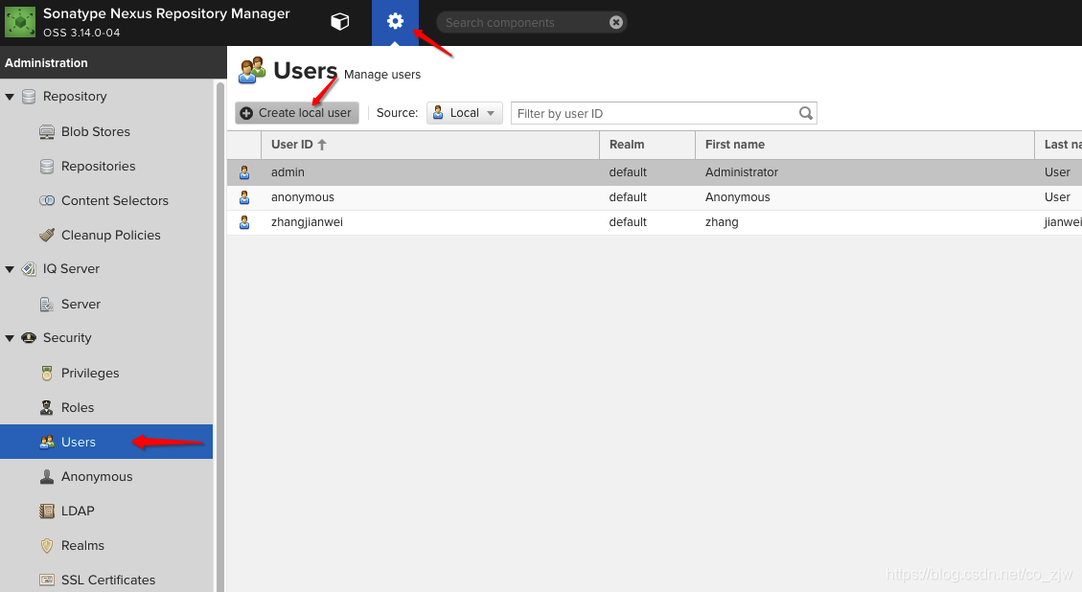Click the zhangjianwei row user icon
The height and width of the screenshot is (592, 1082).
tap(244, 222)
